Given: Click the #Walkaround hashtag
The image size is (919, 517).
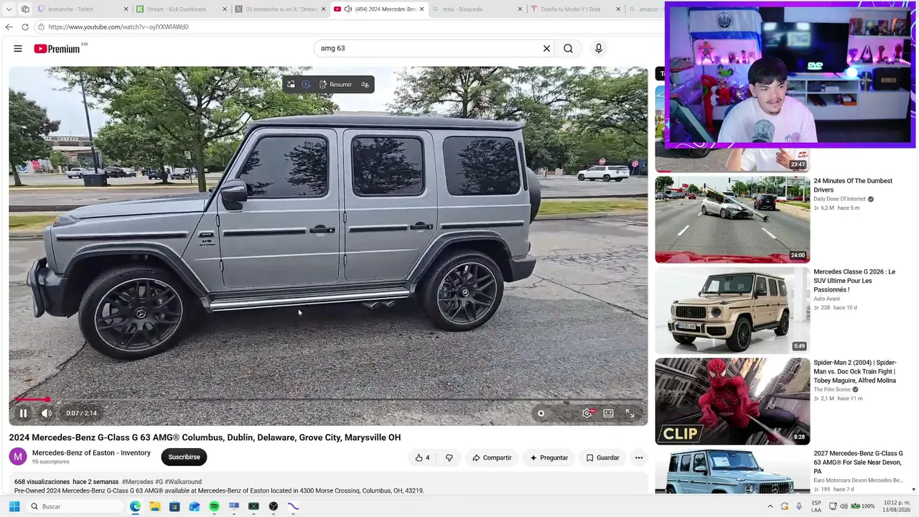Looking at the screenshot, I should (x=183, y=482).
